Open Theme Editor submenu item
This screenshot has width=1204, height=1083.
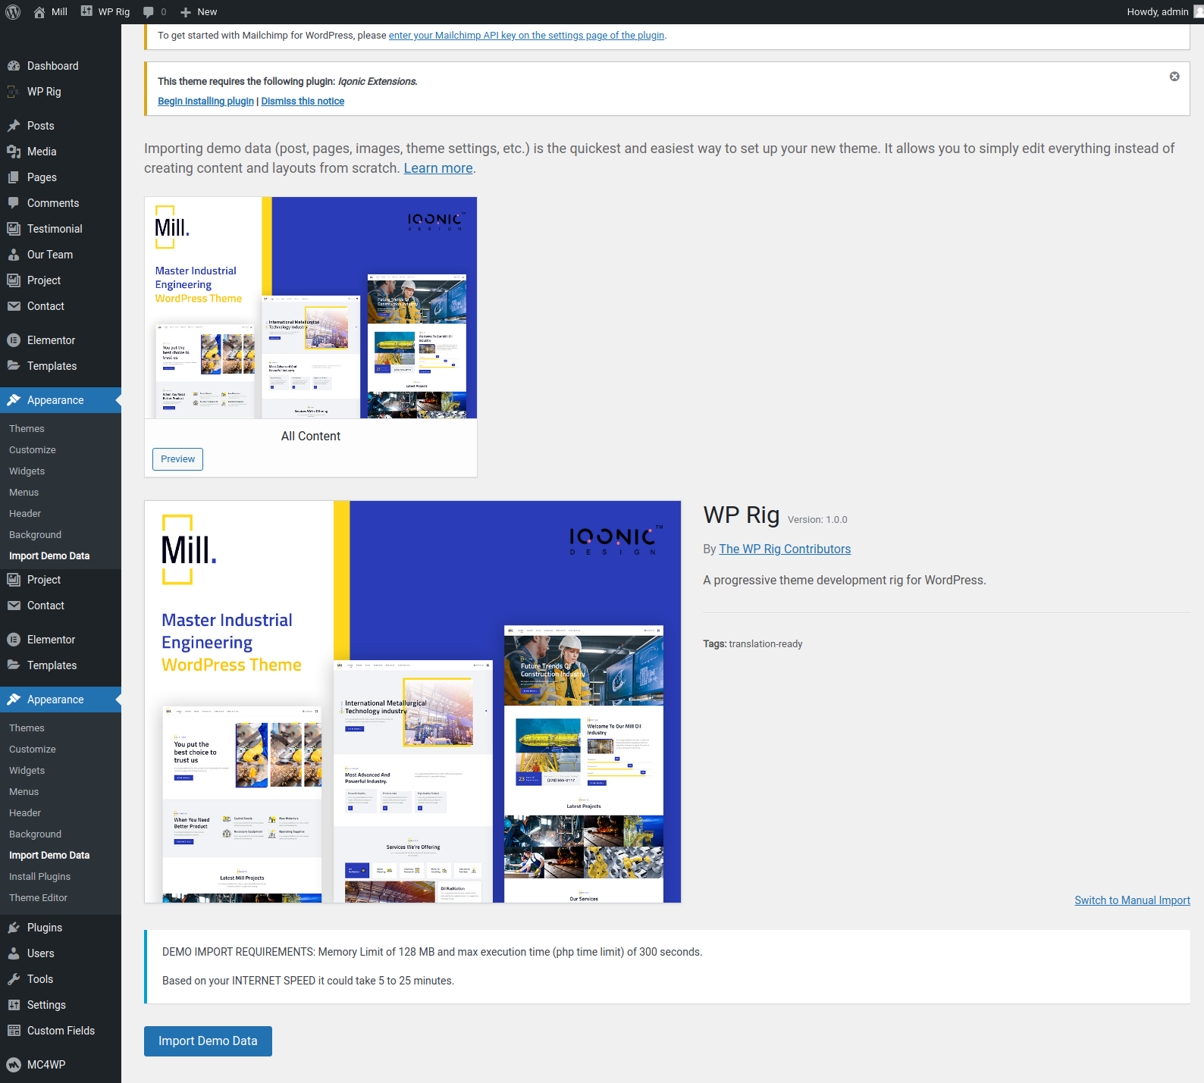(x=38, y=897)
